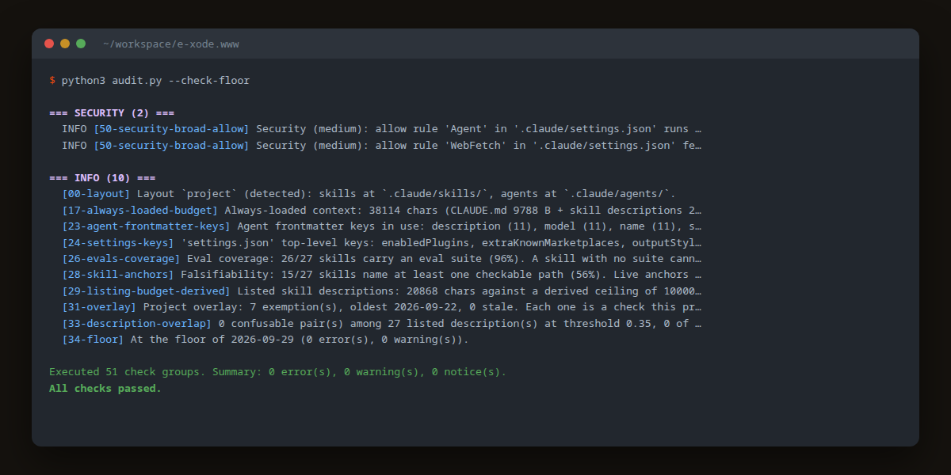This screenshot has height=475, width=951.
Task: Click the python3 audit.py --check-floor command
Action: pyautogui.click(x=155, y=81)
